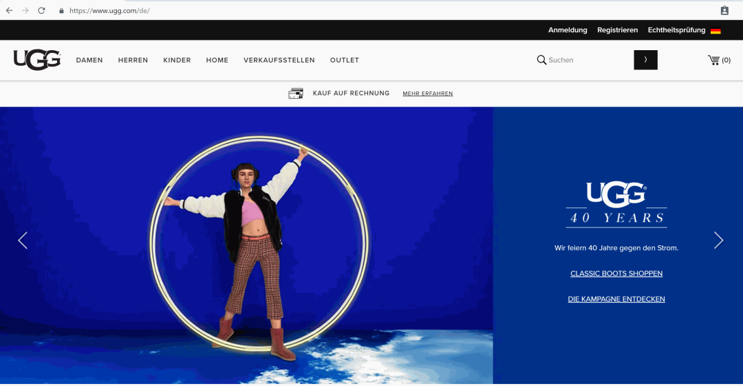This screenshot has width=743, height=386.
Task: Open the Damen menu
Action: click(x=89, y=60)
